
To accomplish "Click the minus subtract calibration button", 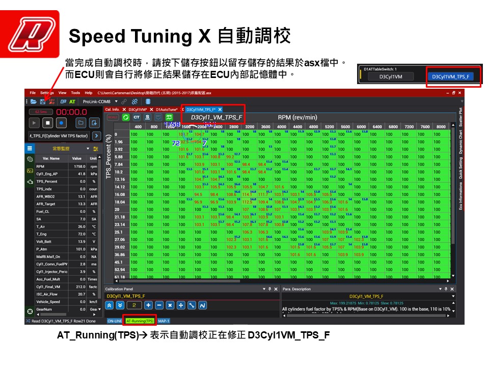I will 159,305.
